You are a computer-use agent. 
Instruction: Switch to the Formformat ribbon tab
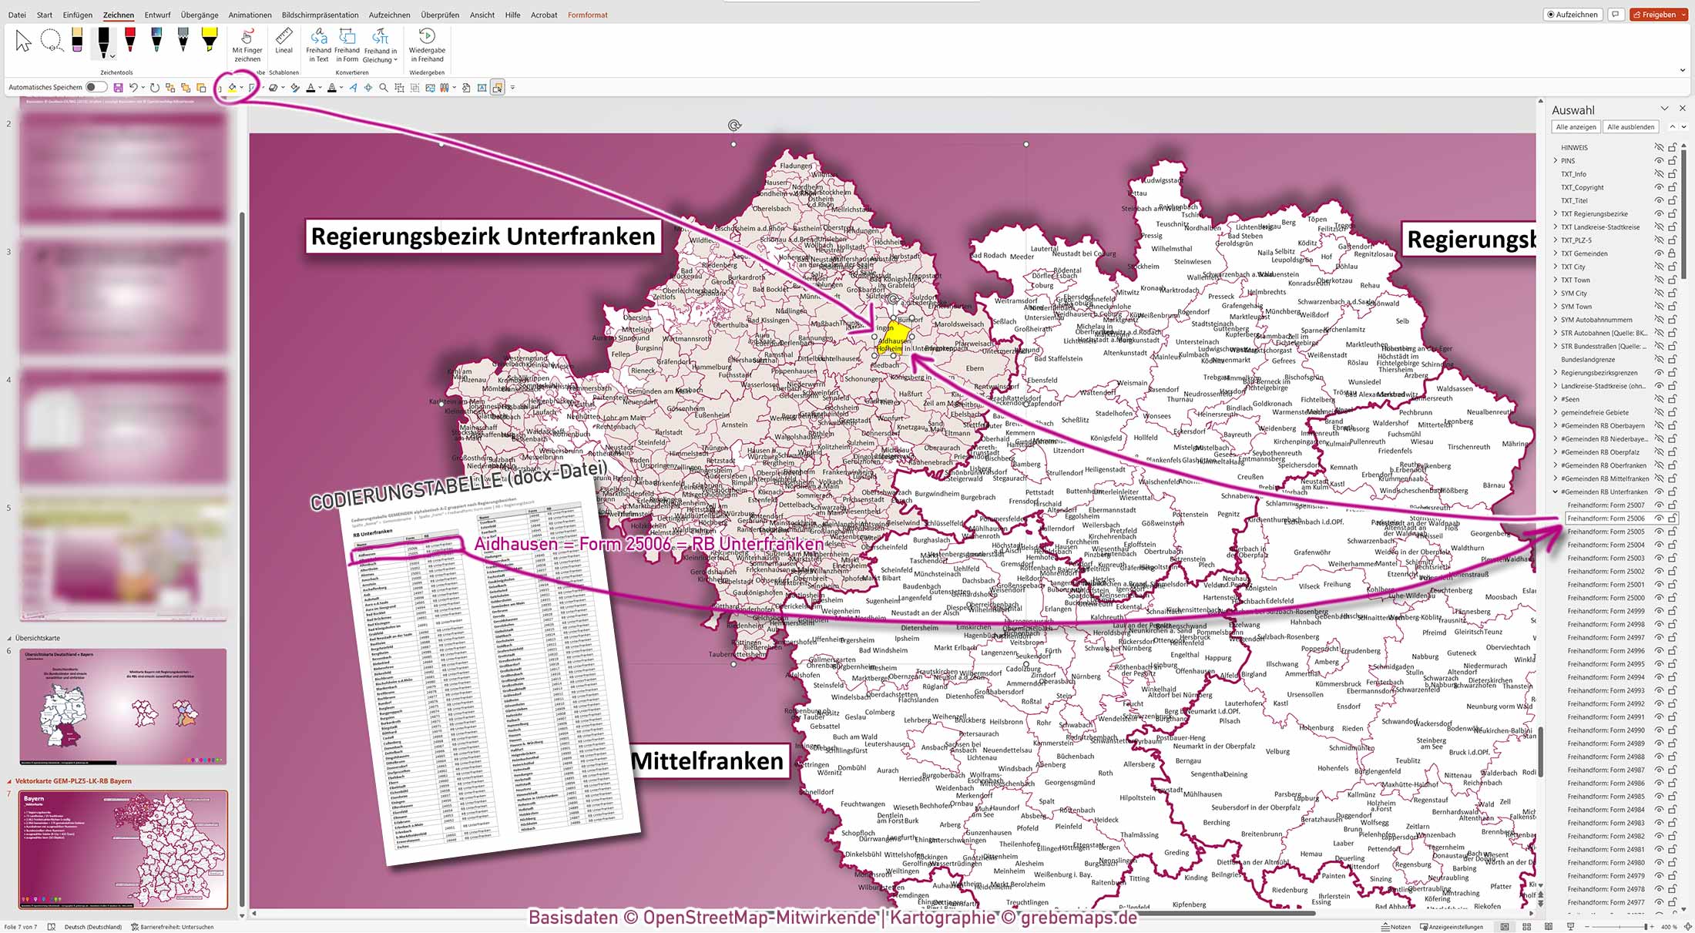[x=587, y=15]
